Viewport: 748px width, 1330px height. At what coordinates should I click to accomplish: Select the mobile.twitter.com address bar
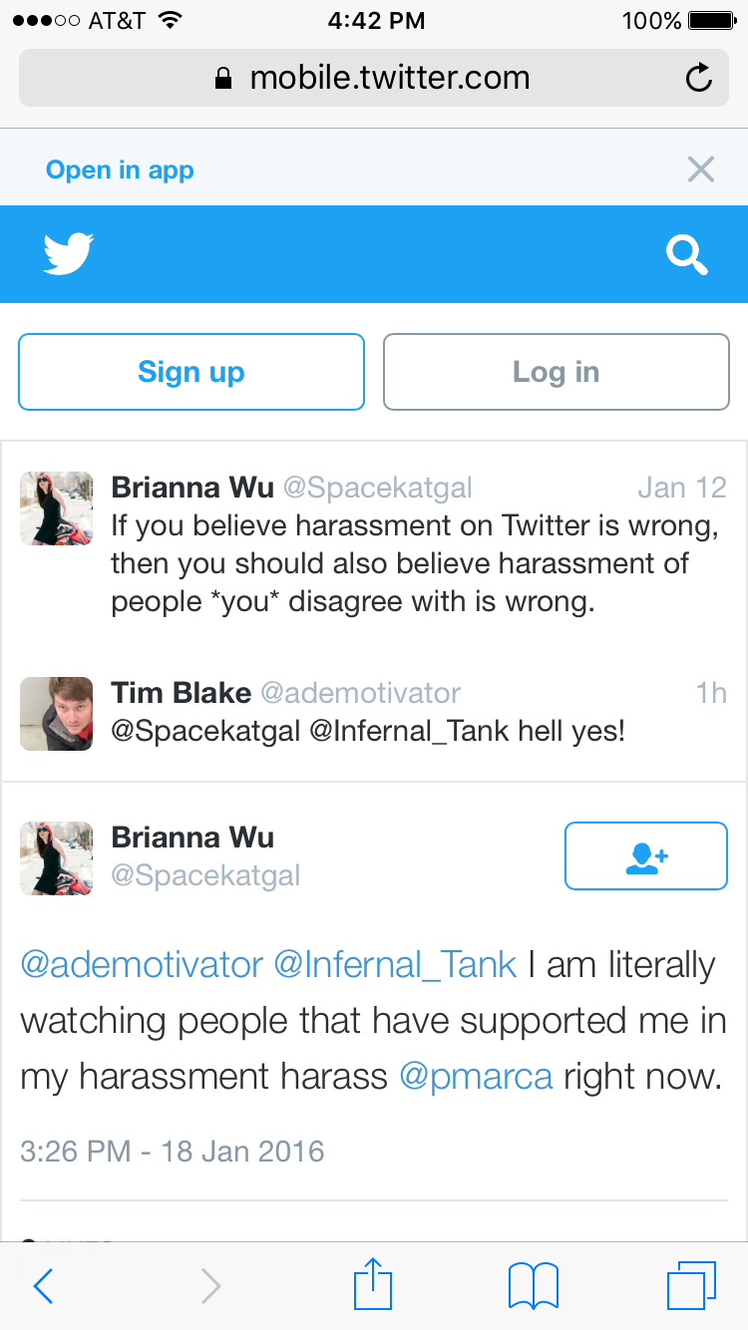click(374, 78)
